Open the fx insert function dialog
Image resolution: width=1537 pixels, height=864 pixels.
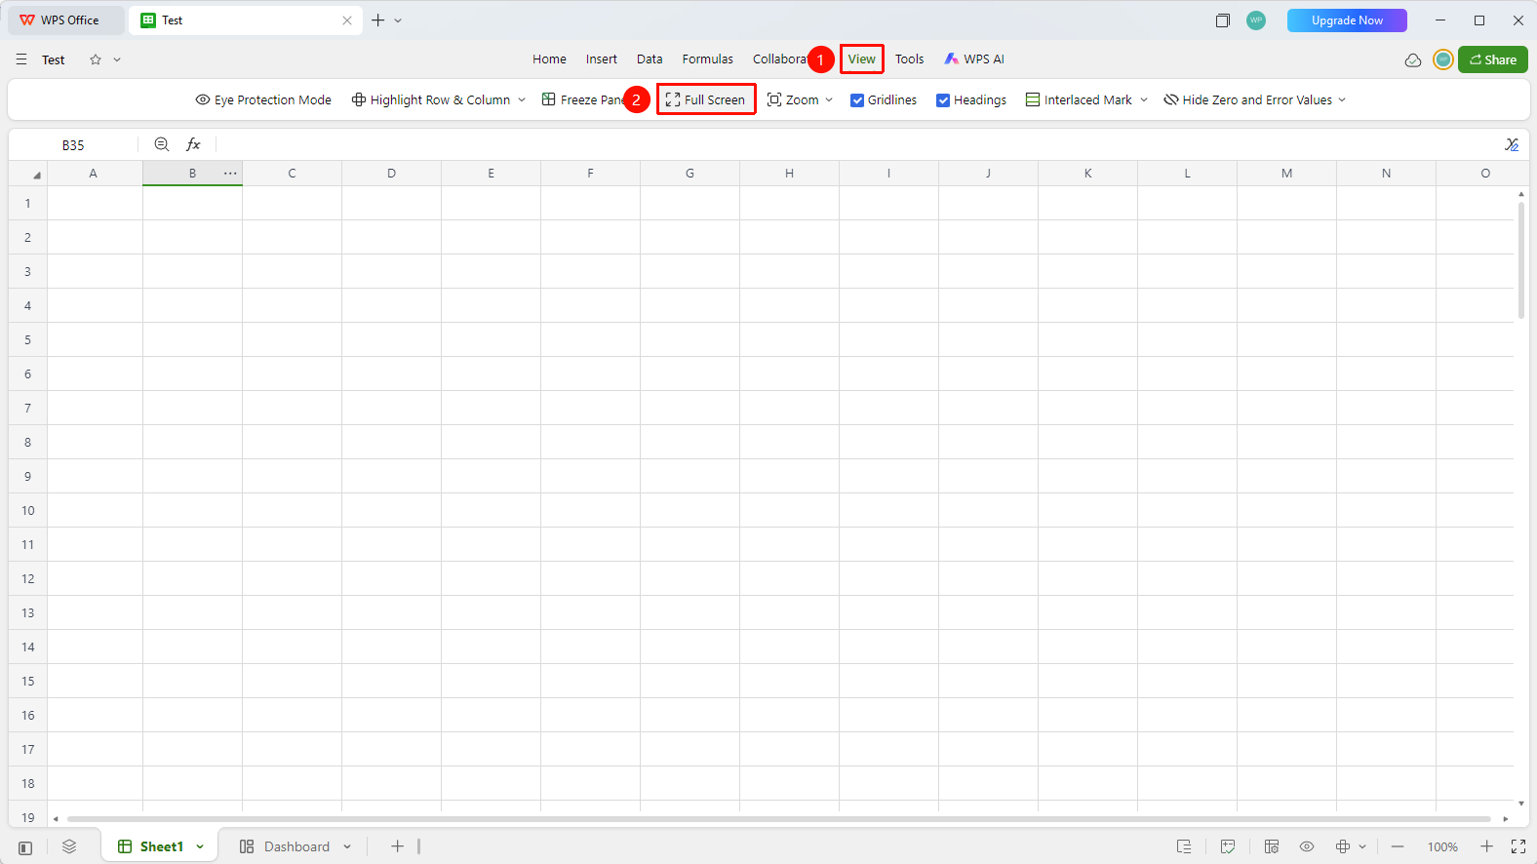point(193,144)
